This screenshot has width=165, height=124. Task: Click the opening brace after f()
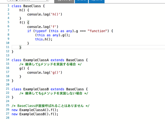(28, 23)
